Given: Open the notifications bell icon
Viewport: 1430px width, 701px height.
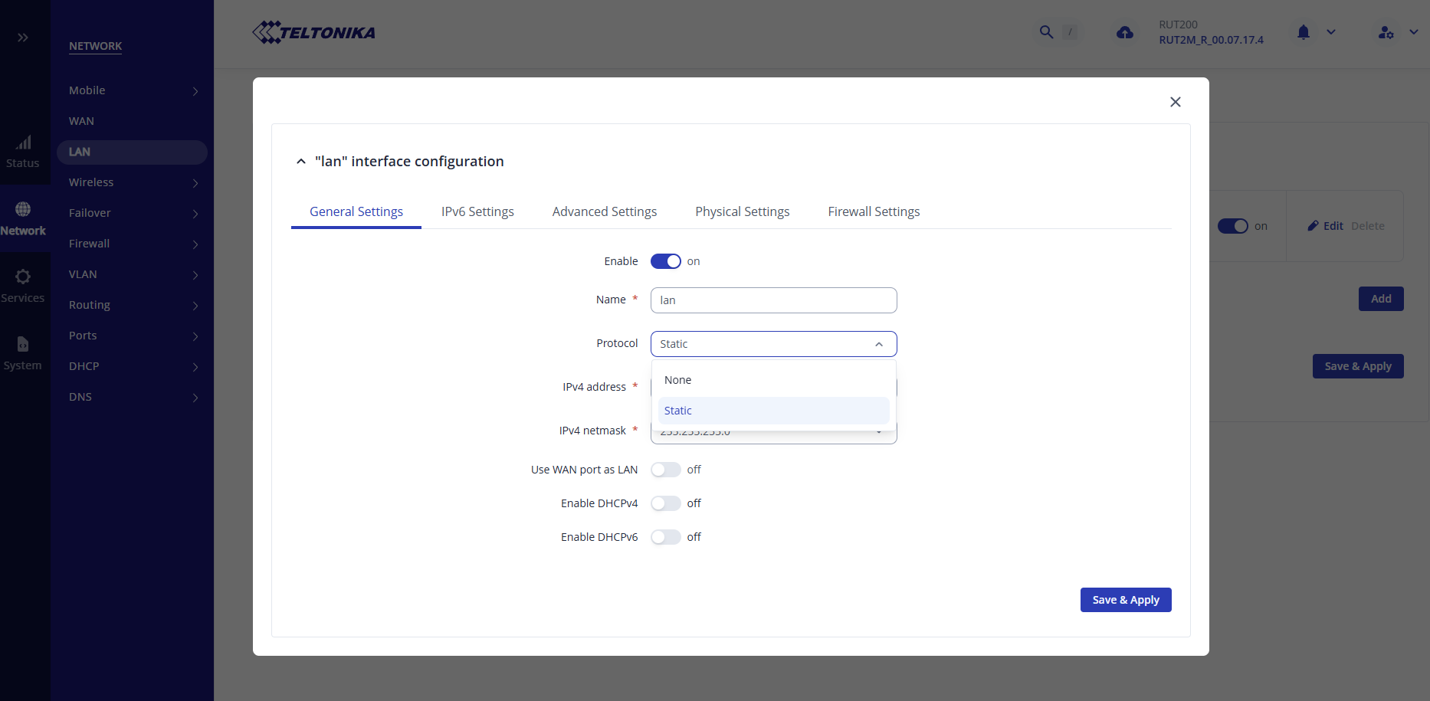Looking at the screenshot, I should 1303,32.
